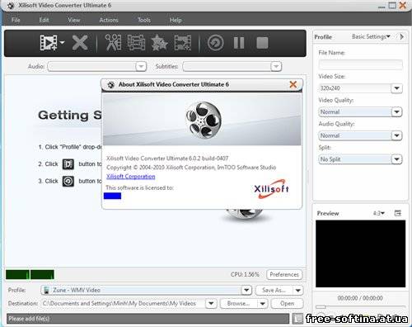This screenshot has width=412, height=327.
Task: Select the Clip scissors tool
Action: (114, 43)
